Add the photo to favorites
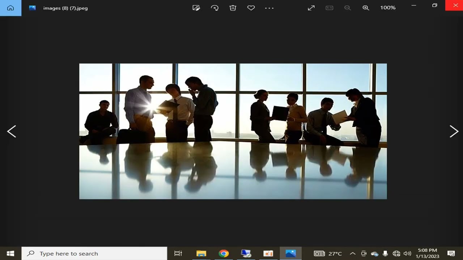 (x=251, y=8)
